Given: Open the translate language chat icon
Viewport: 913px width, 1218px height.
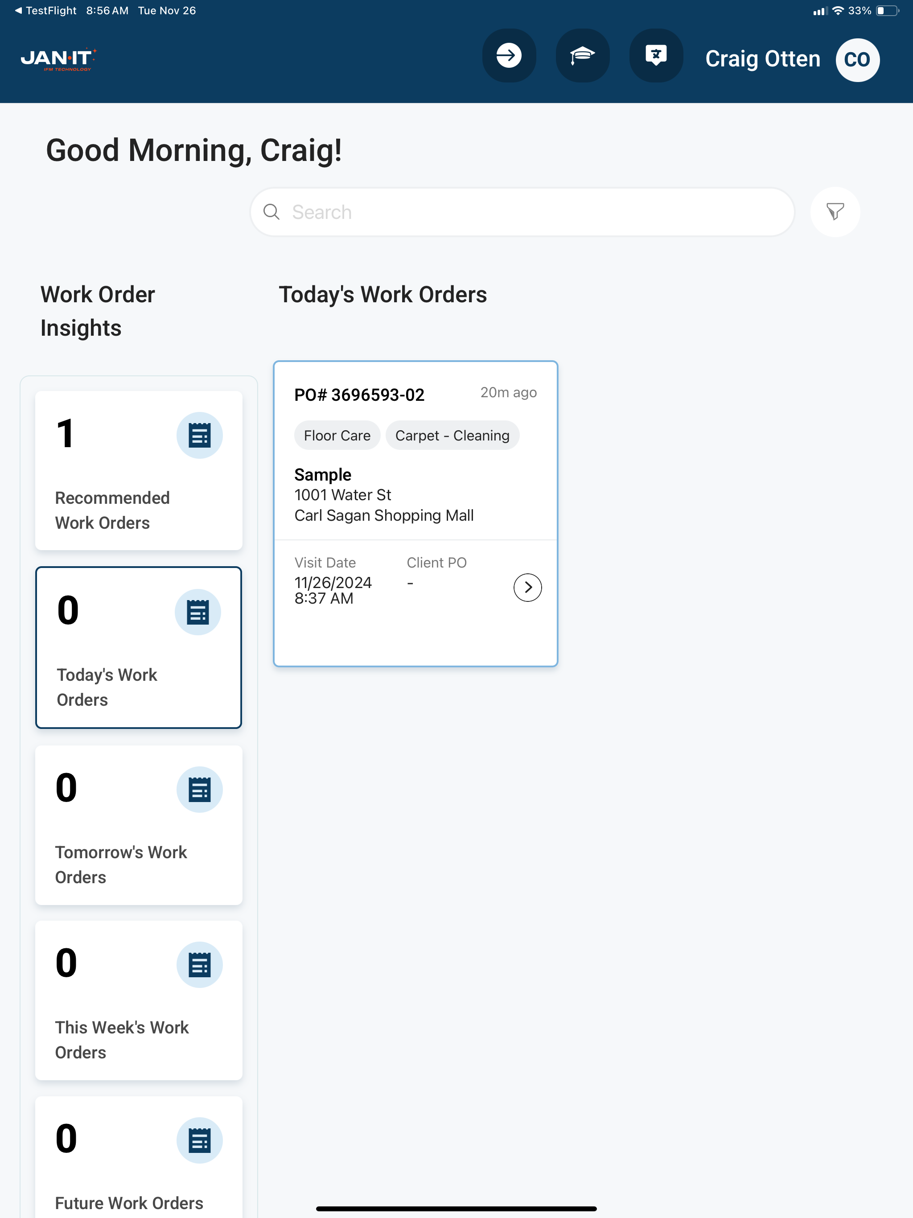Looking at the screenshot, I should 656,56.
